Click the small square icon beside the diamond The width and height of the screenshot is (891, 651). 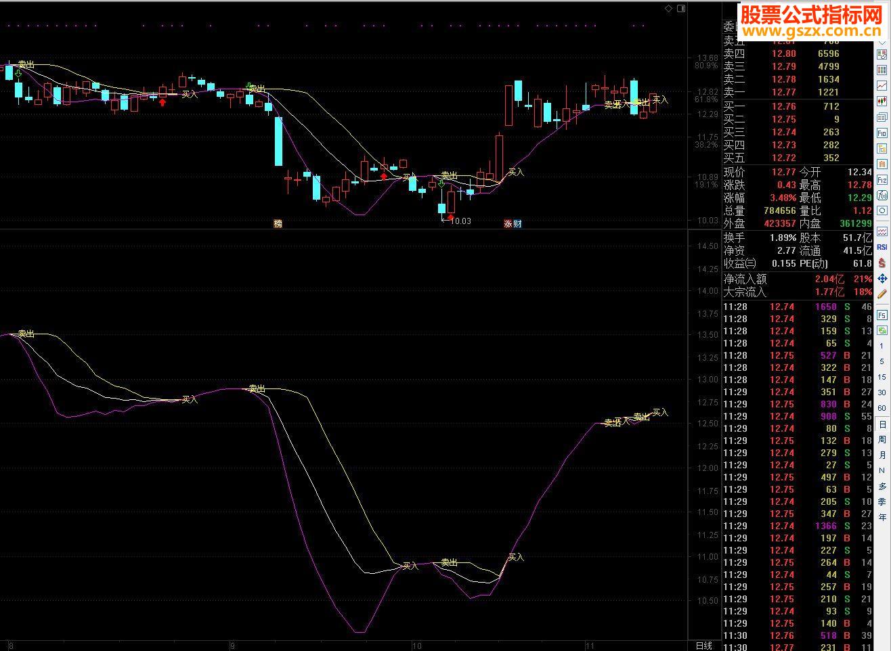point(681,8)
